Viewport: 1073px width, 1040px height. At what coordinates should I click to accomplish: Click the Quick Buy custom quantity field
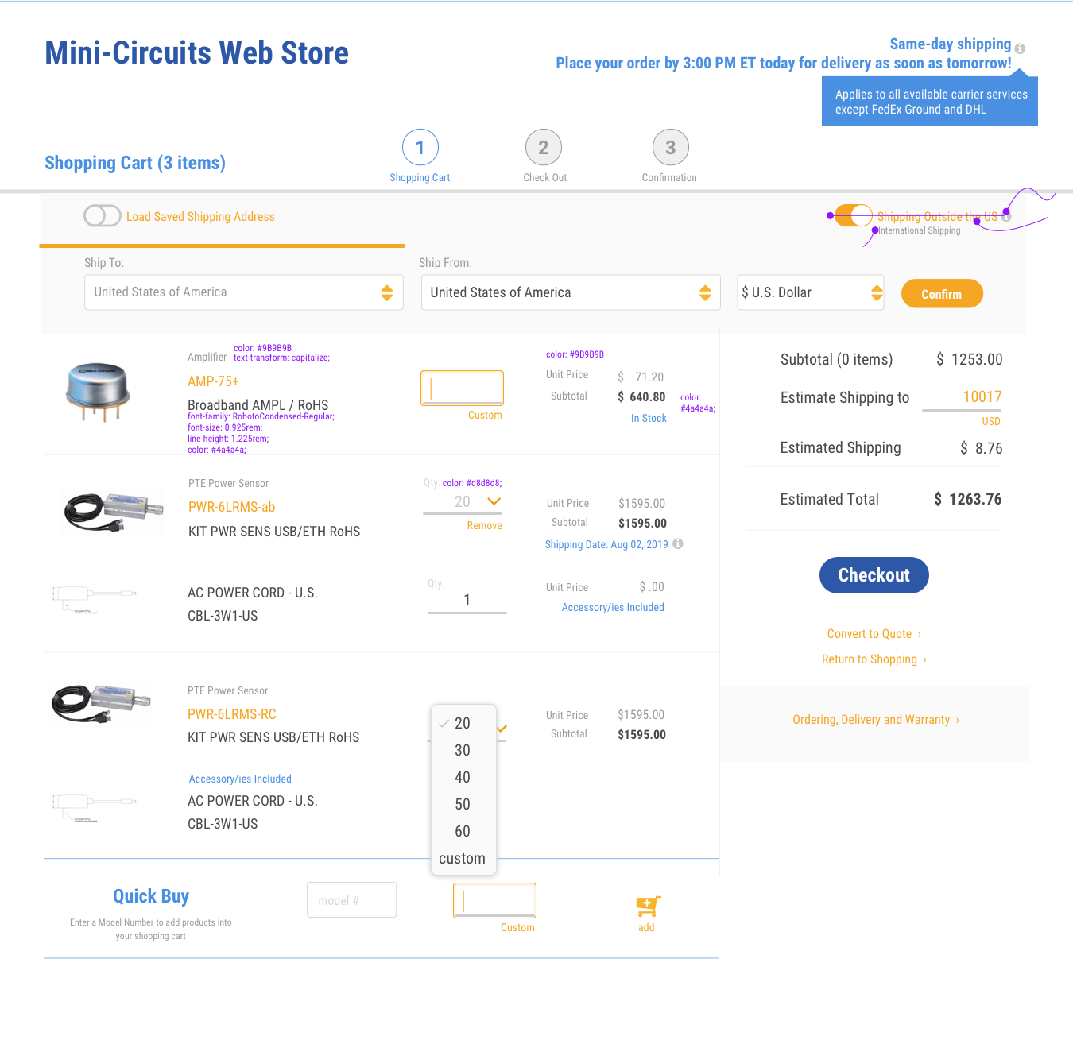494,900
